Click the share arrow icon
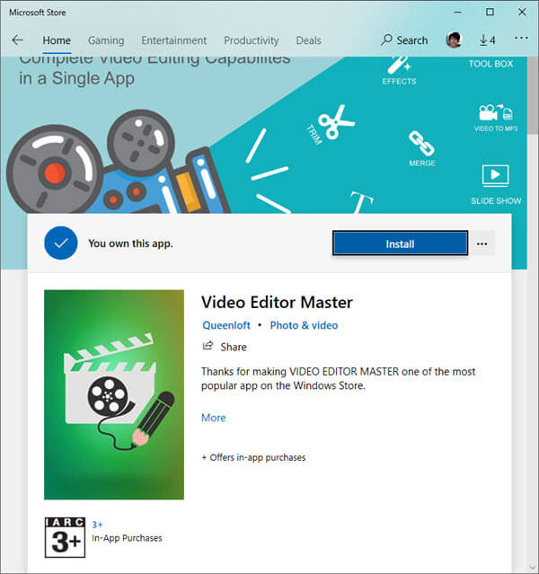 tap(208, 346)
